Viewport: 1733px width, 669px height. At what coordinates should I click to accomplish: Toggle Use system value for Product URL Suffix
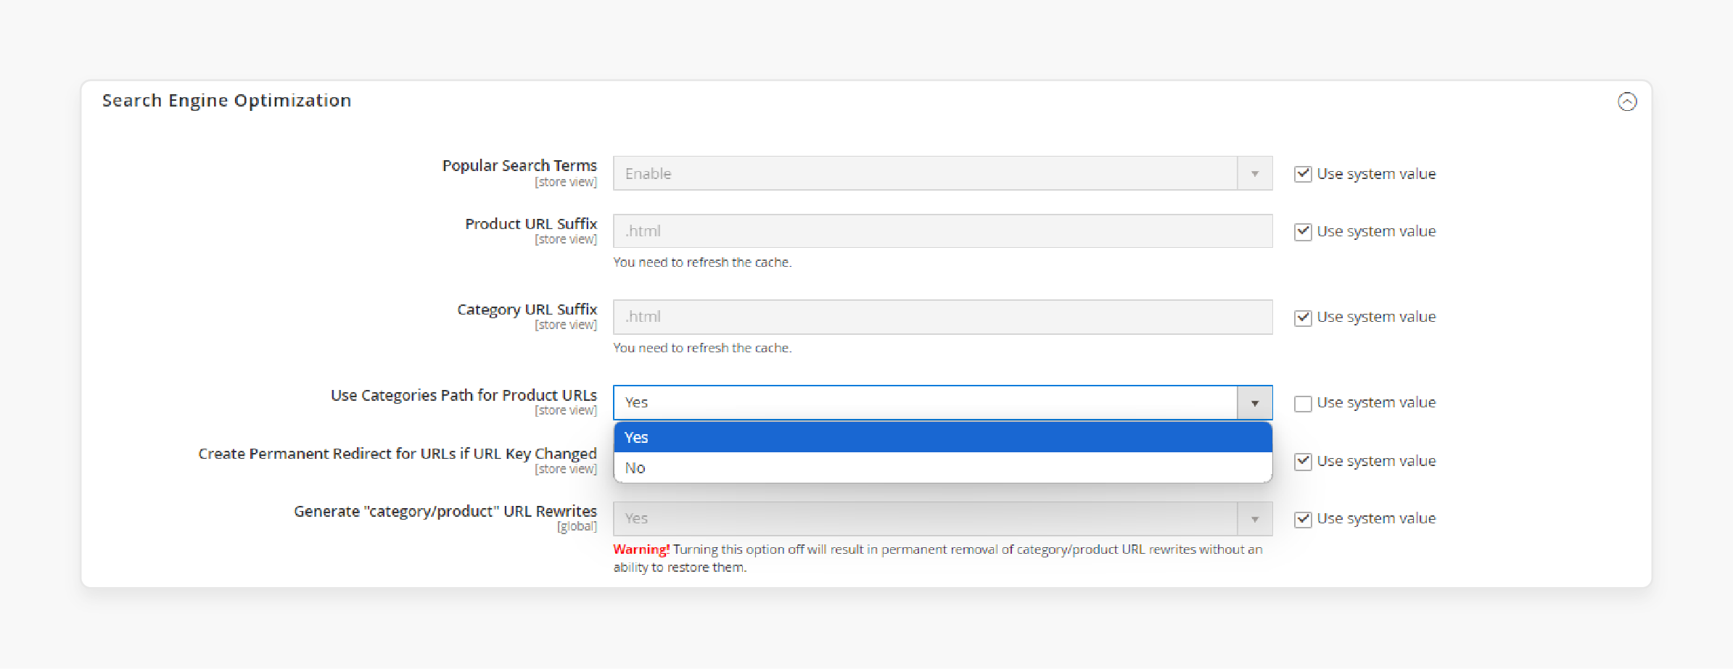(x=1303, y=231)
